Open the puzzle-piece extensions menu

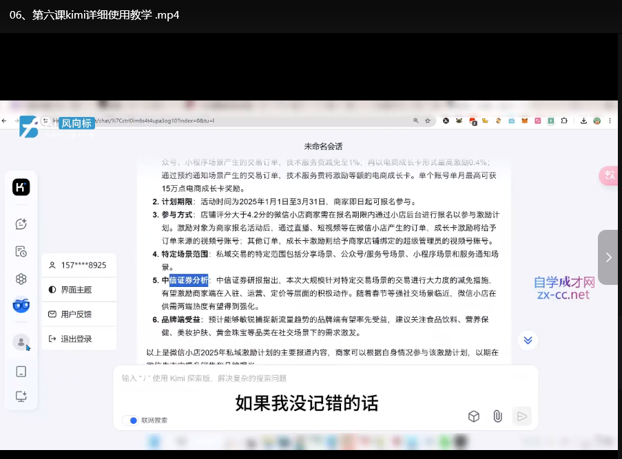(x=564, y=120)
